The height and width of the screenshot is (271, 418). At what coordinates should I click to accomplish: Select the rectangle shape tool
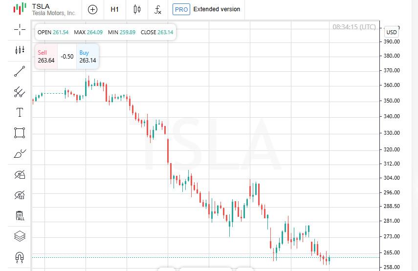20,133
